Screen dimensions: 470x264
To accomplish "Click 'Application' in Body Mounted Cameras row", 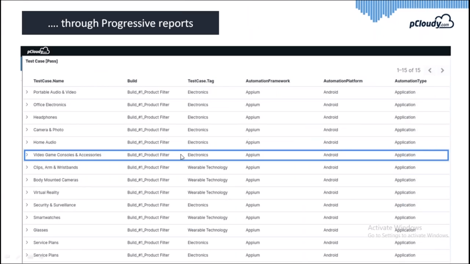I will 405,180.
